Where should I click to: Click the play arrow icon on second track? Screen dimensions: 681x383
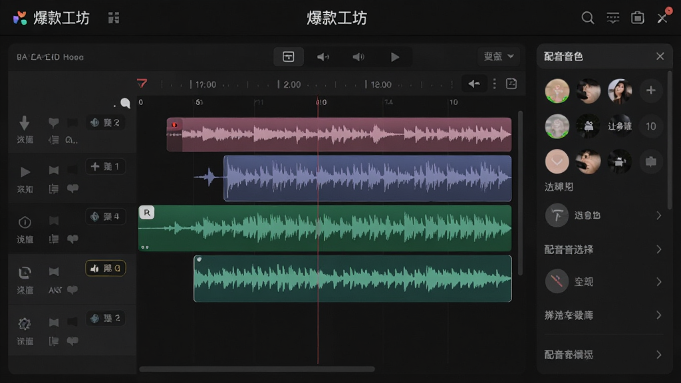click(25, 172)
